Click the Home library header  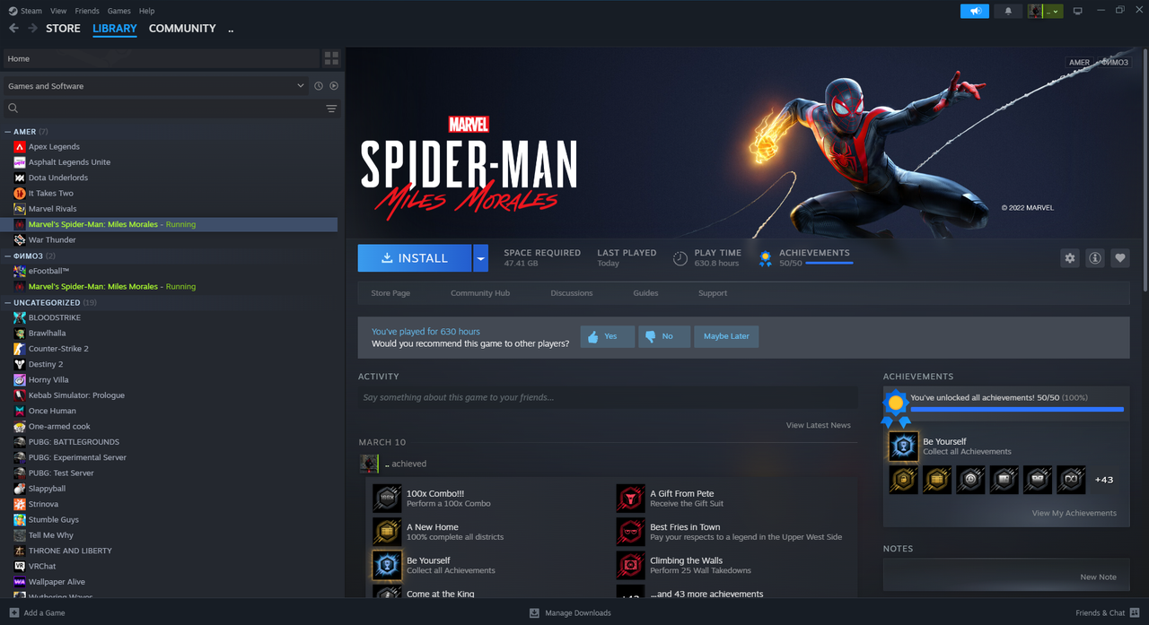coord(162,58)
